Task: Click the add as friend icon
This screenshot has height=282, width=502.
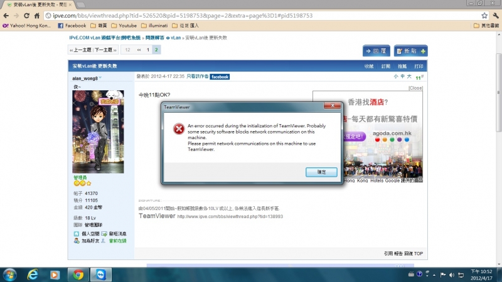Action: [76, 241]
